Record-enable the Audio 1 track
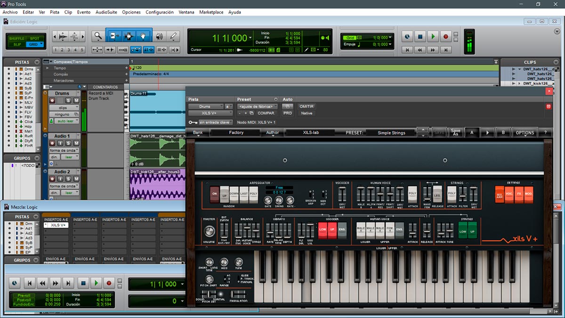This screenshot has width=565, height=318. point(53,143)
